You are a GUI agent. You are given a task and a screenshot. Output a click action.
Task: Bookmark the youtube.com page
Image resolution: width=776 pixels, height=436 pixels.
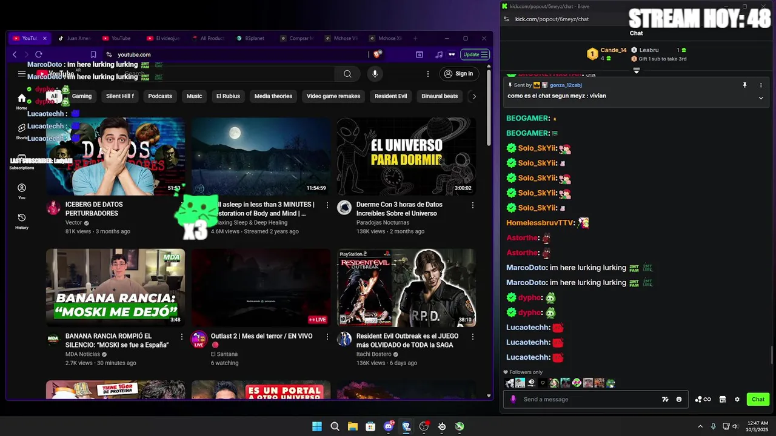93,54
